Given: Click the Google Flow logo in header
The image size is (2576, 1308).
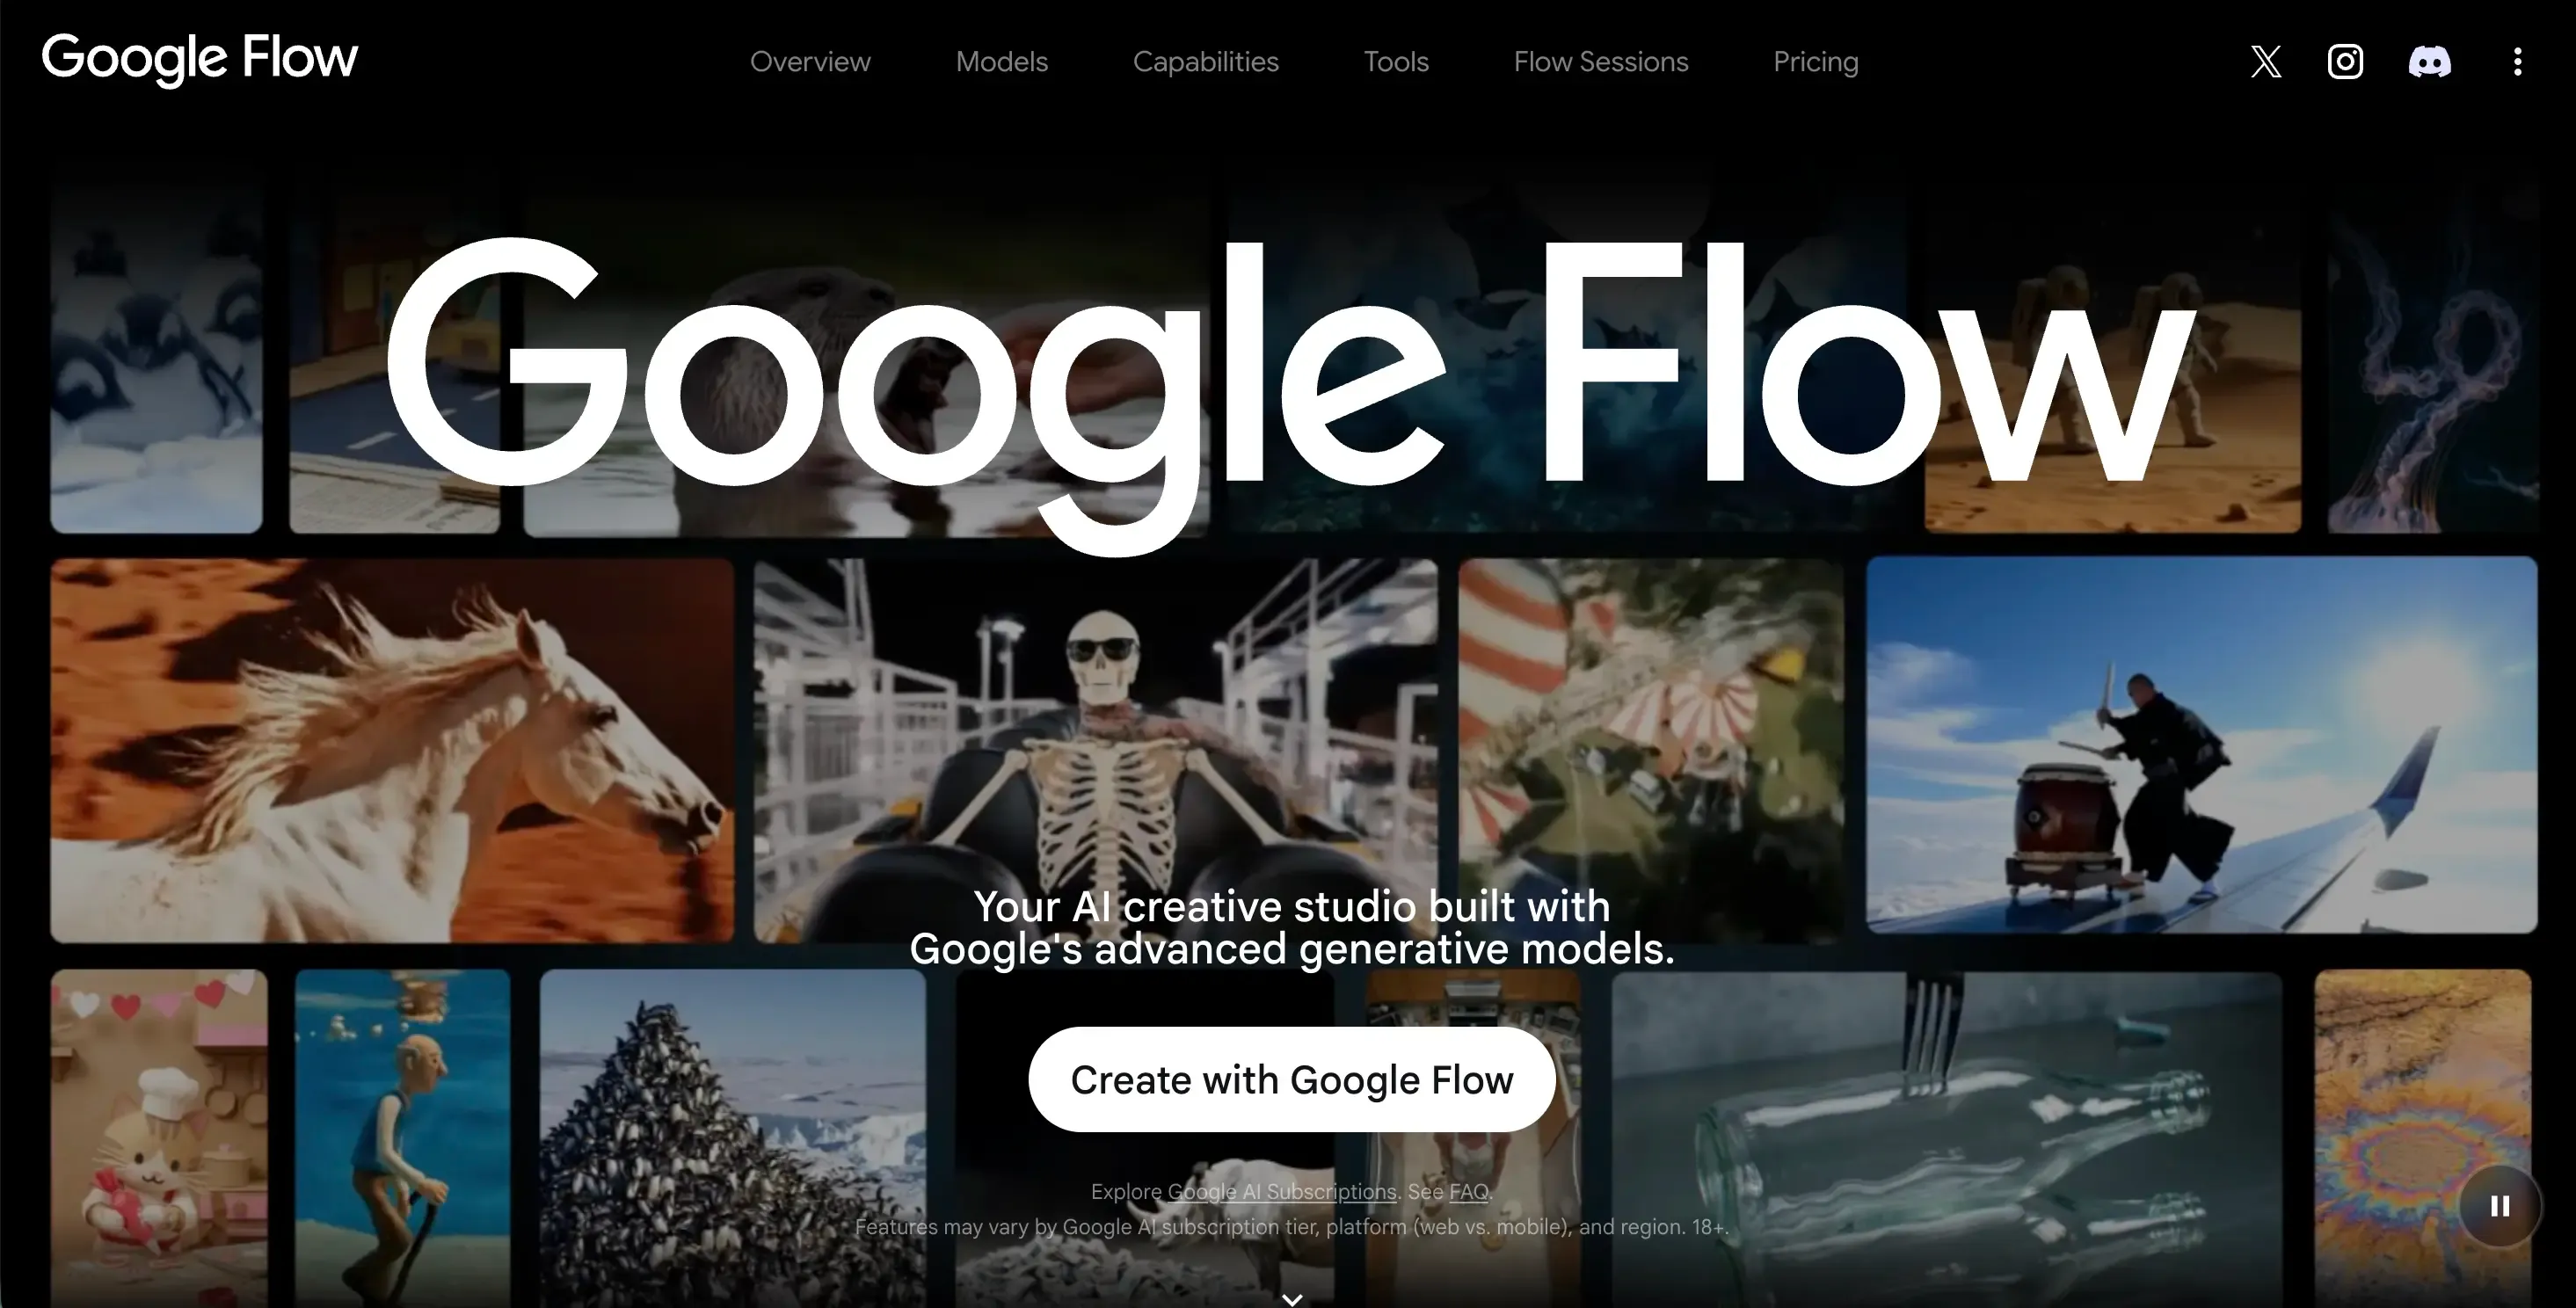Looking at the screenshot, I should tap(199, 58).
